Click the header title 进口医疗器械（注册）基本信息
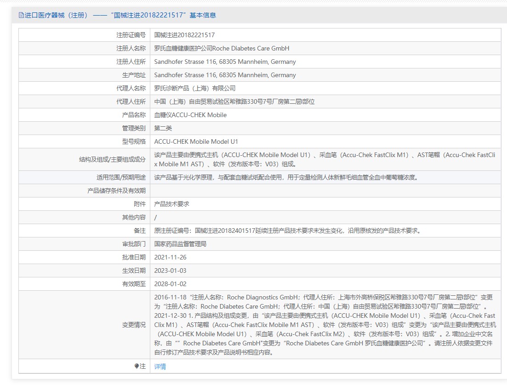 (120, 15)
